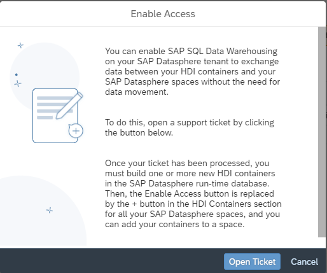The height and width of the screenshot is (273, 327).
Task: Click the document page illustration
Action: (x=55, y=116)
